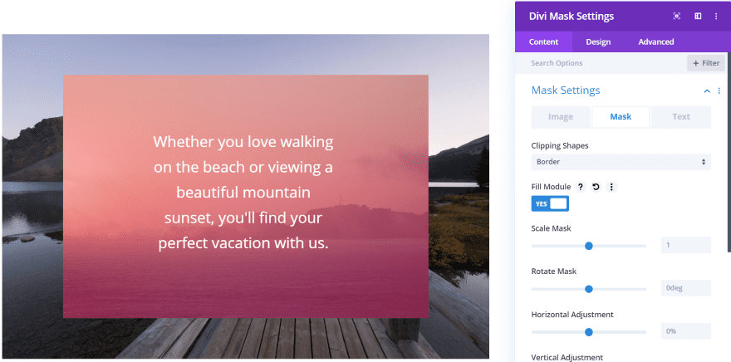Switch to the Design tab
Image resolution: width=731 pixels, height=362 pixels.
598,42
